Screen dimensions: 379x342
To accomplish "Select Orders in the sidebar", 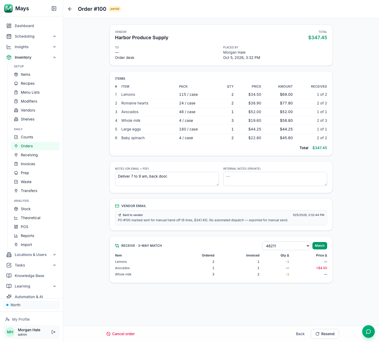I will coord(35,146).
